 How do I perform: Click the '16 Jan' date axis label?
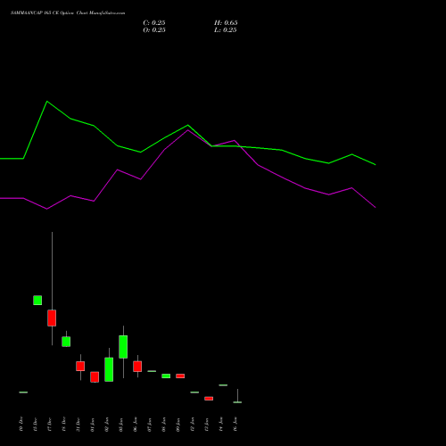click(235, 425)
